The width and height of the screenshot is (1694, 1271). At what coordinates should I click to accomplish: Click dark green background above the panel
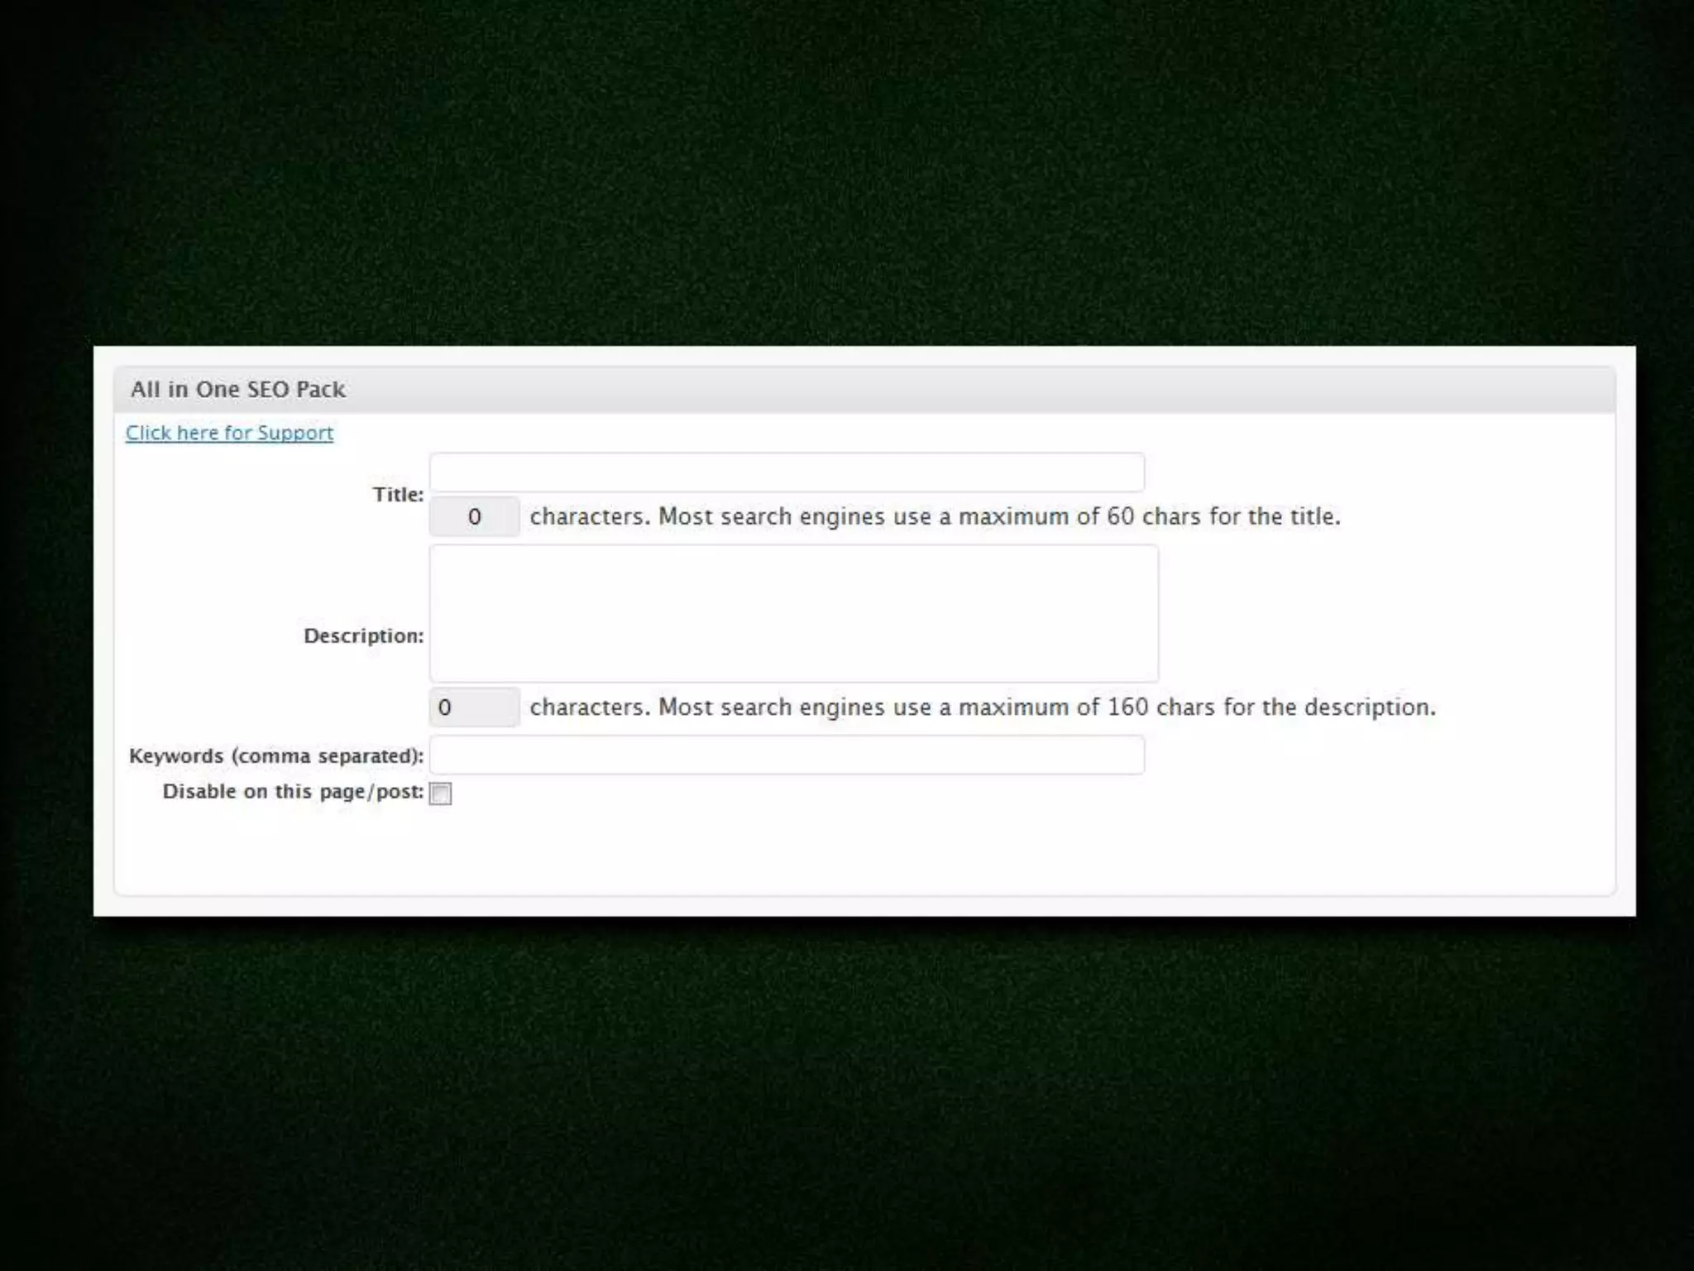[847, 165]
